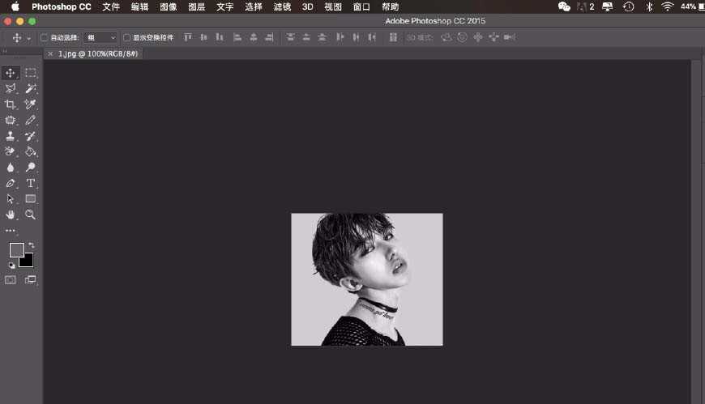The height and width of the screenshot is (404, 705).
Task: Close the 1.jpg document tab
Action: pyautogui.click(x=51, y=53)
